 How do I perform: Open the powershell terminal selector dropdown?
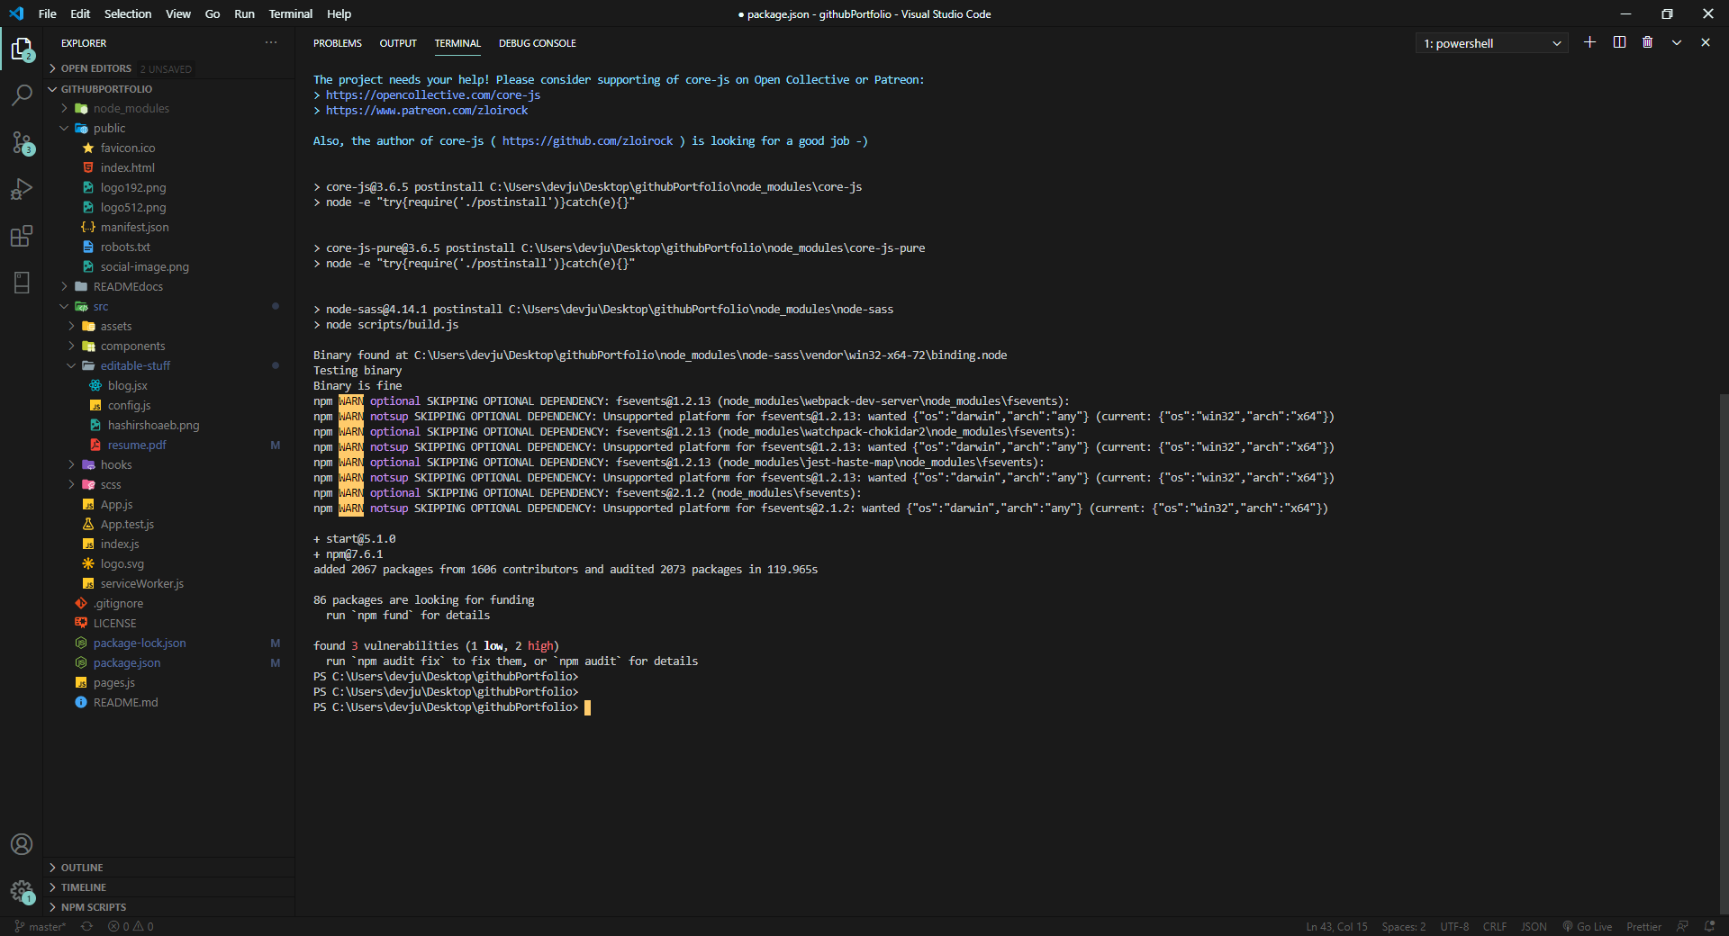click(1491, 43)
